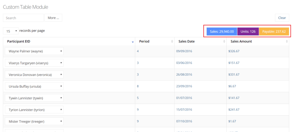The width and height of the screenshot is (293, 132).
Task: Expand the Tyrion Lannister participant dropdown
Action: point(34,110)
